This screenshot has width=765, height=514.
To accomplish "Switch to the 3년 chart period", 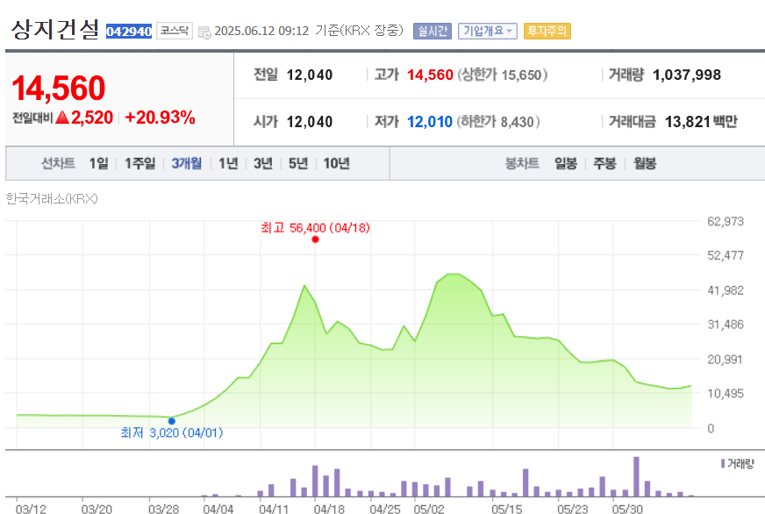I will 263,163.
